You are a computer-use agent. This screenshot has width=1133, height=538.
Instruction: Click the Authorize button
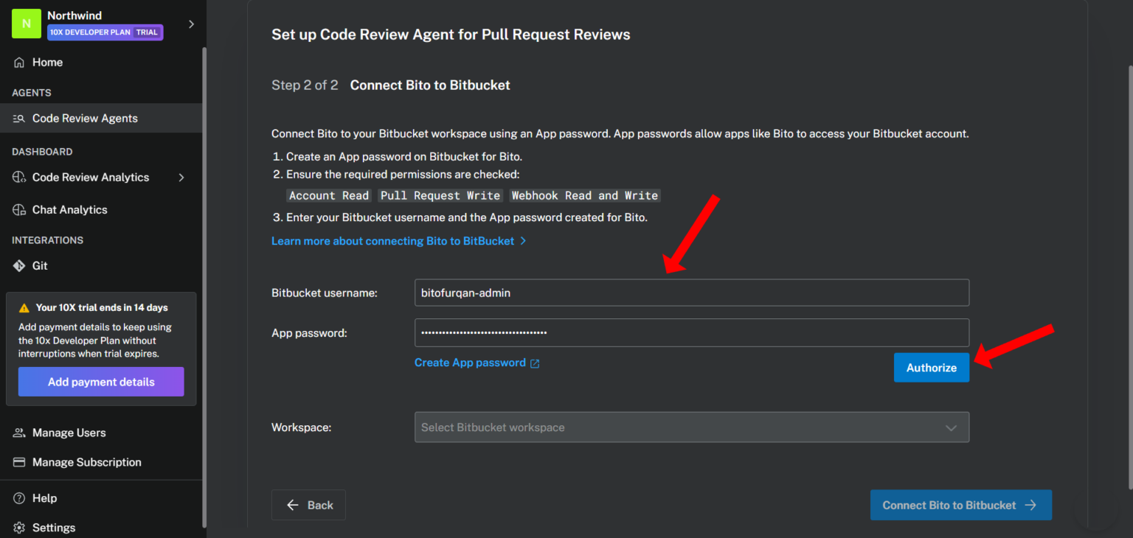[x=931, y=367]
